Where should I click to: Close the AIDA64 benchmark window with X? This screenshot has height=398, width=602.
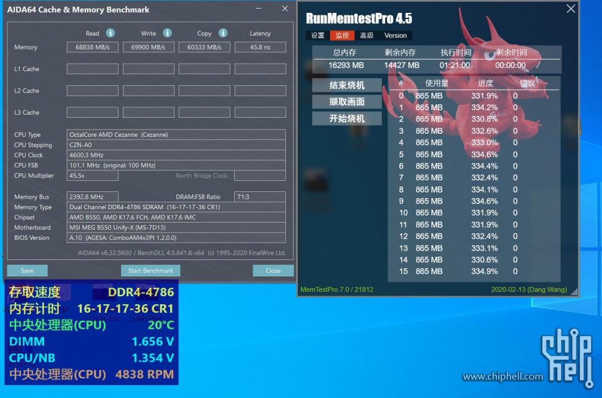pos(285,9)
